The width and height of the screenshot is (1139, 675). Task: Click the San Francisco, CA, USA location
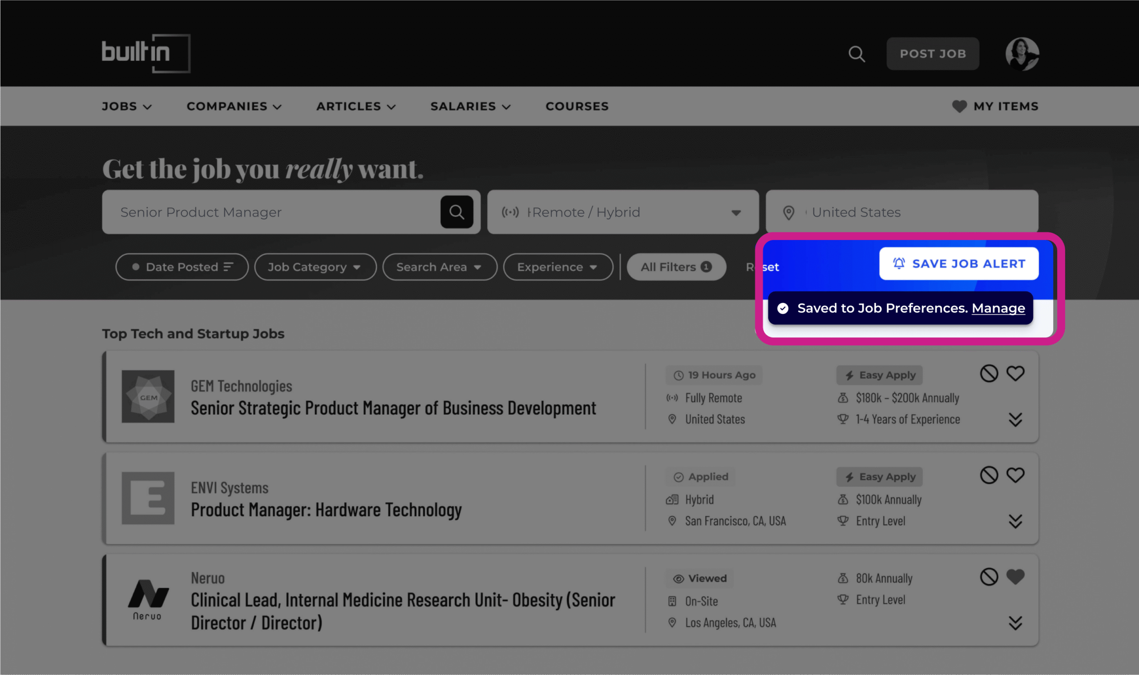click(735, 521)
